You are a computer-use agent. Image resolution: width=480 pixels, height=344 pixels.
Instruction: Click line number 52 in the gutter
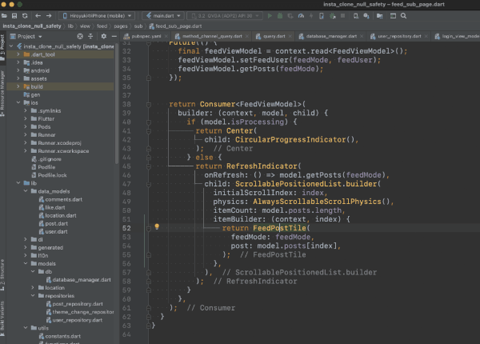coord(126,228)
